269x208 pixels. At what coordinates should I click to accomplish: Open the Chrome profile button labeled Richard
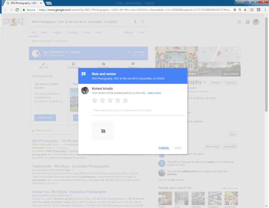point(240,2)
